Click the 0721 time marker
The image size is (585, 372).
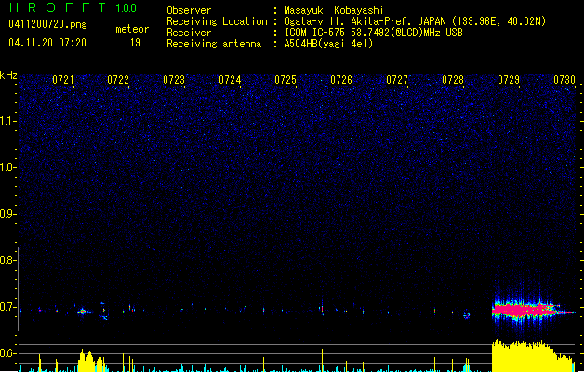click(62, 80)
